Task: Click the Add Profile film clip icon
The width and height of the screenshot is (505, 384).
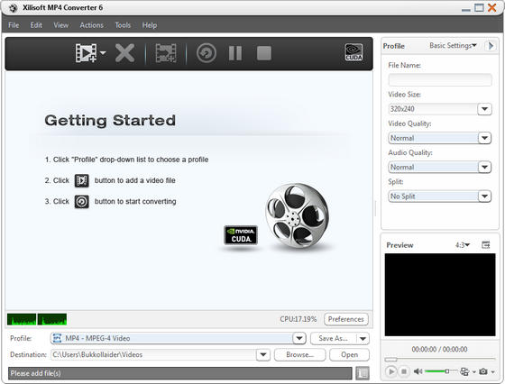Action: click(166, 53)
